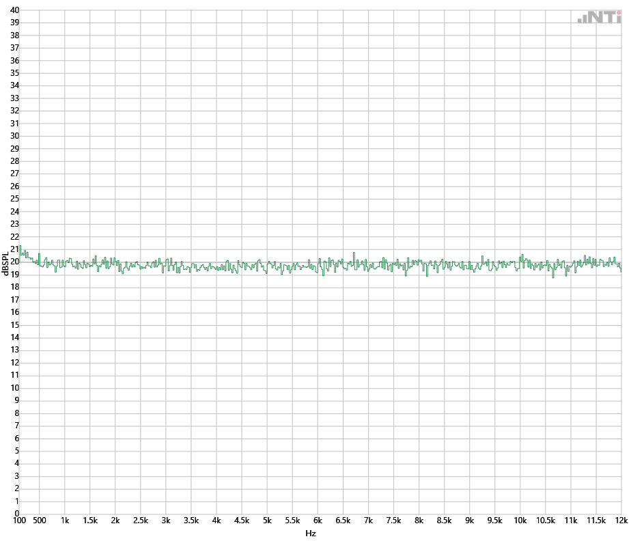Image resolution: width=631 pixels, height=541 pixels.
Task: Click the 20 level axis label
Action: 14,262
